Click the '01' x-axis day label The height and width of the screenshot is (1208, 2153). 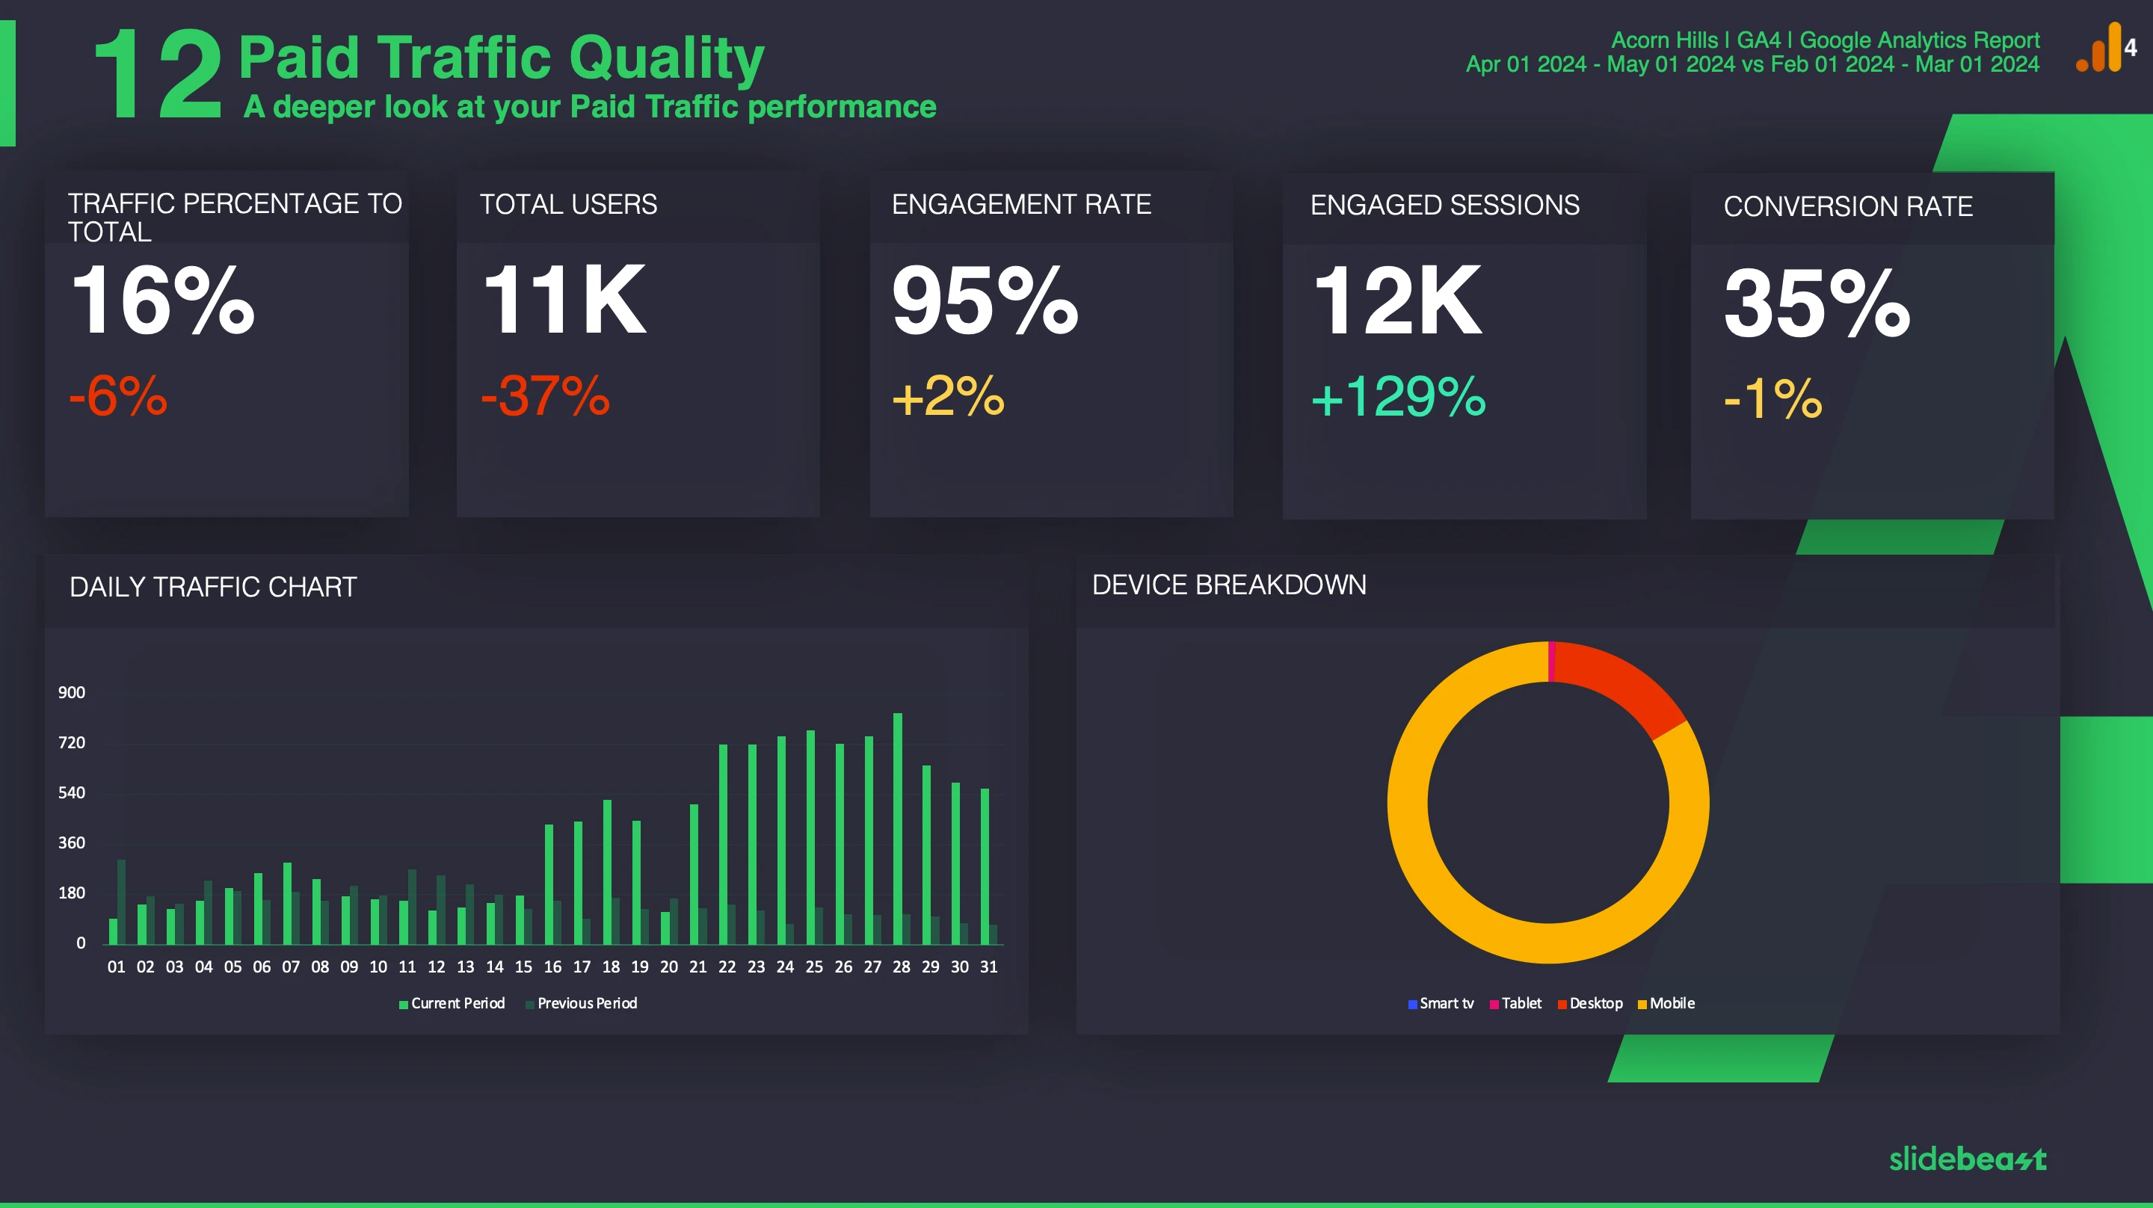tap(116, 967)
